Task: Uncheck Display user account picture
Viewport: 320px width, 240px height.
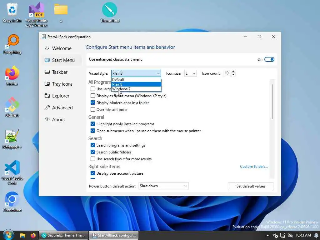Action: (92, 173)
